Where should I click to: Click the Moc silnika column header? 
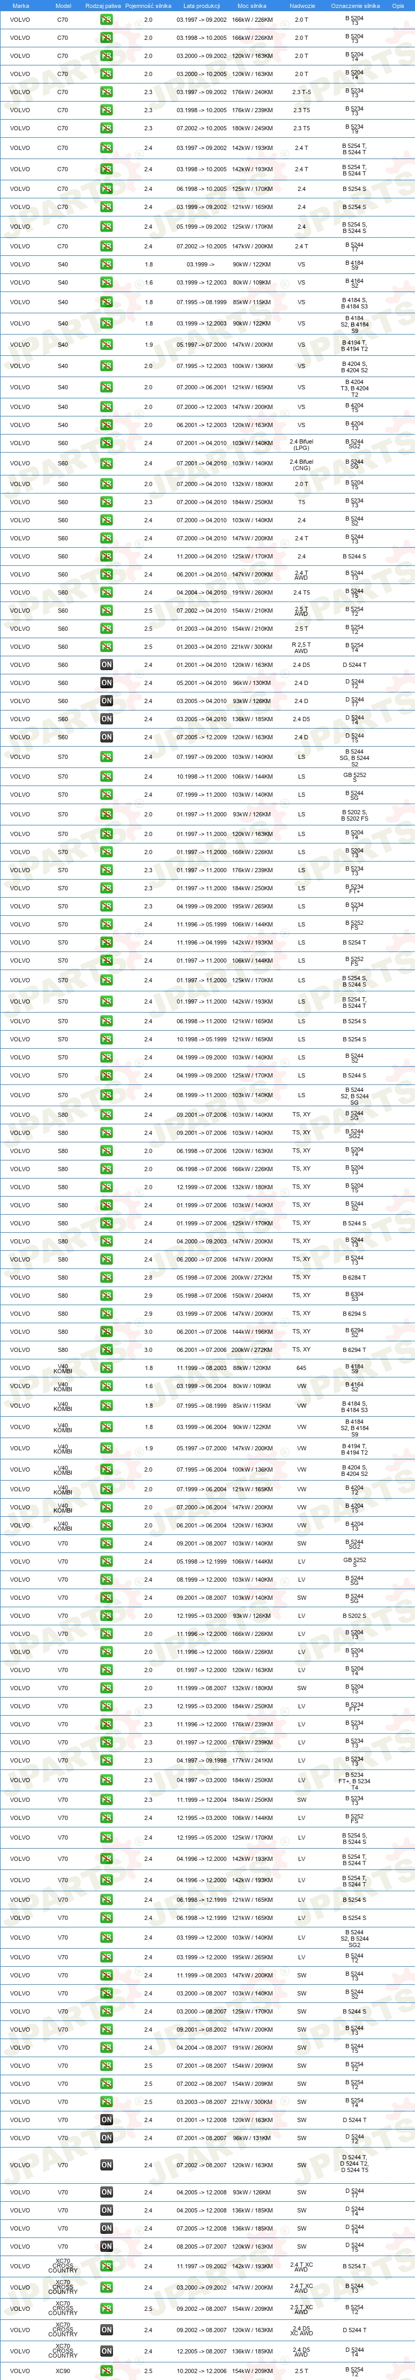point(252,5)
